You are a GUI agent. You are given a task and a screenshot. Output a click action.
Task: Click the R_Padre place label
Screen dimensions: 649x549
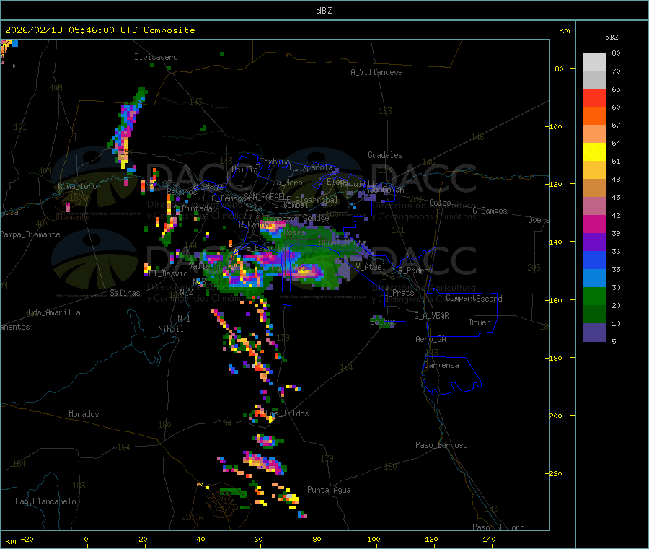point(413,271)
